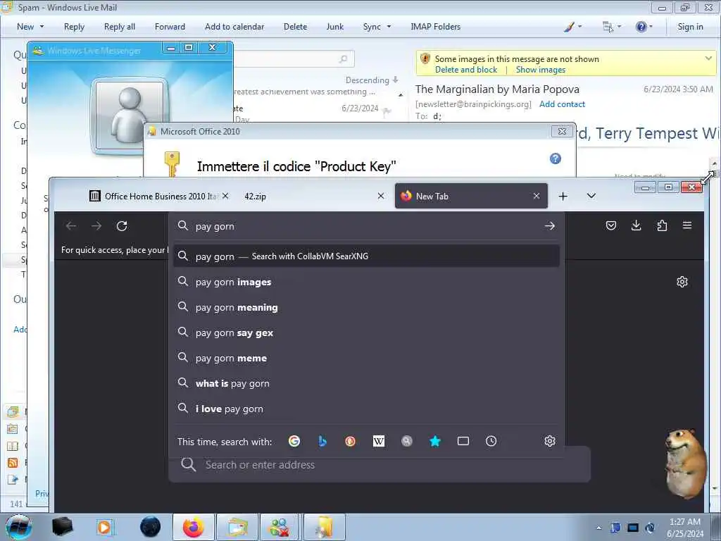721x541 pixels.
Task: Personalize New Tab gear icon
Action: [x=682, y=282]
